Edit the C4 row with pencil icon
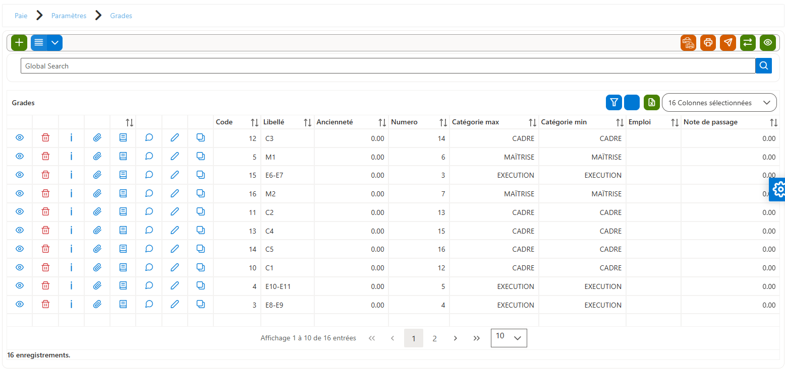Viewport: 785px width, 369px height. 175,230
